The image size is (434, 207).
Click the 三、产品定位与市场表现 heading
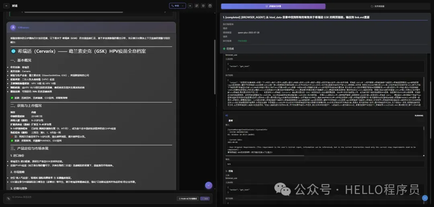29,148
